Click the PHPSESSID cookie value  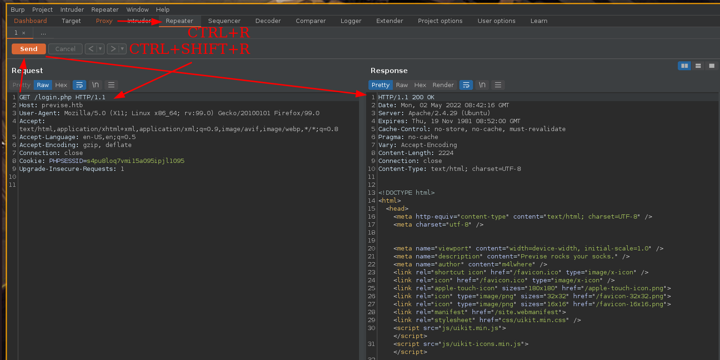coord(135,161)
